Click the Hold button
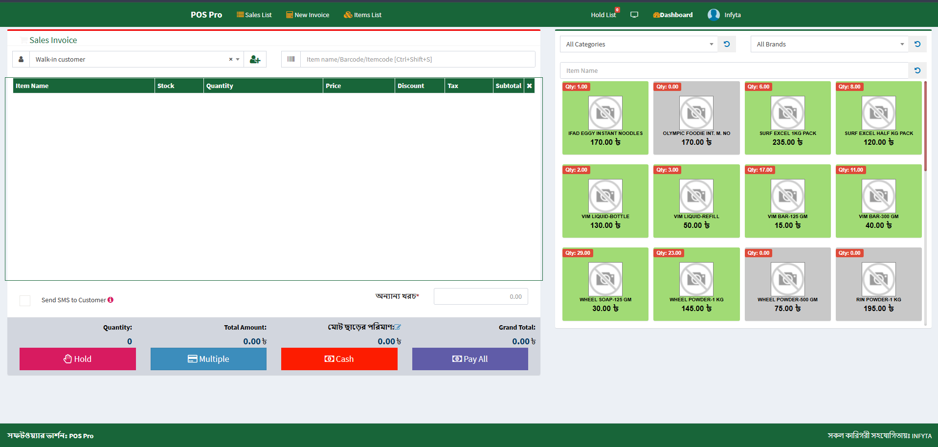This screenshot has width=938, height=447. click(x=77, y=358)
